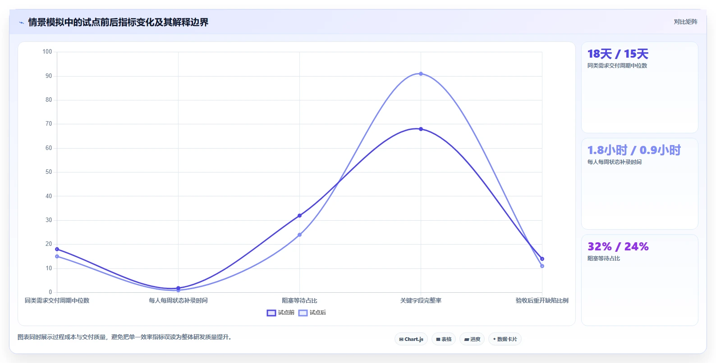This screenshot has width=716, height=363.
Task: Click the Chart.js tag pill
Action: coord(411,339)
